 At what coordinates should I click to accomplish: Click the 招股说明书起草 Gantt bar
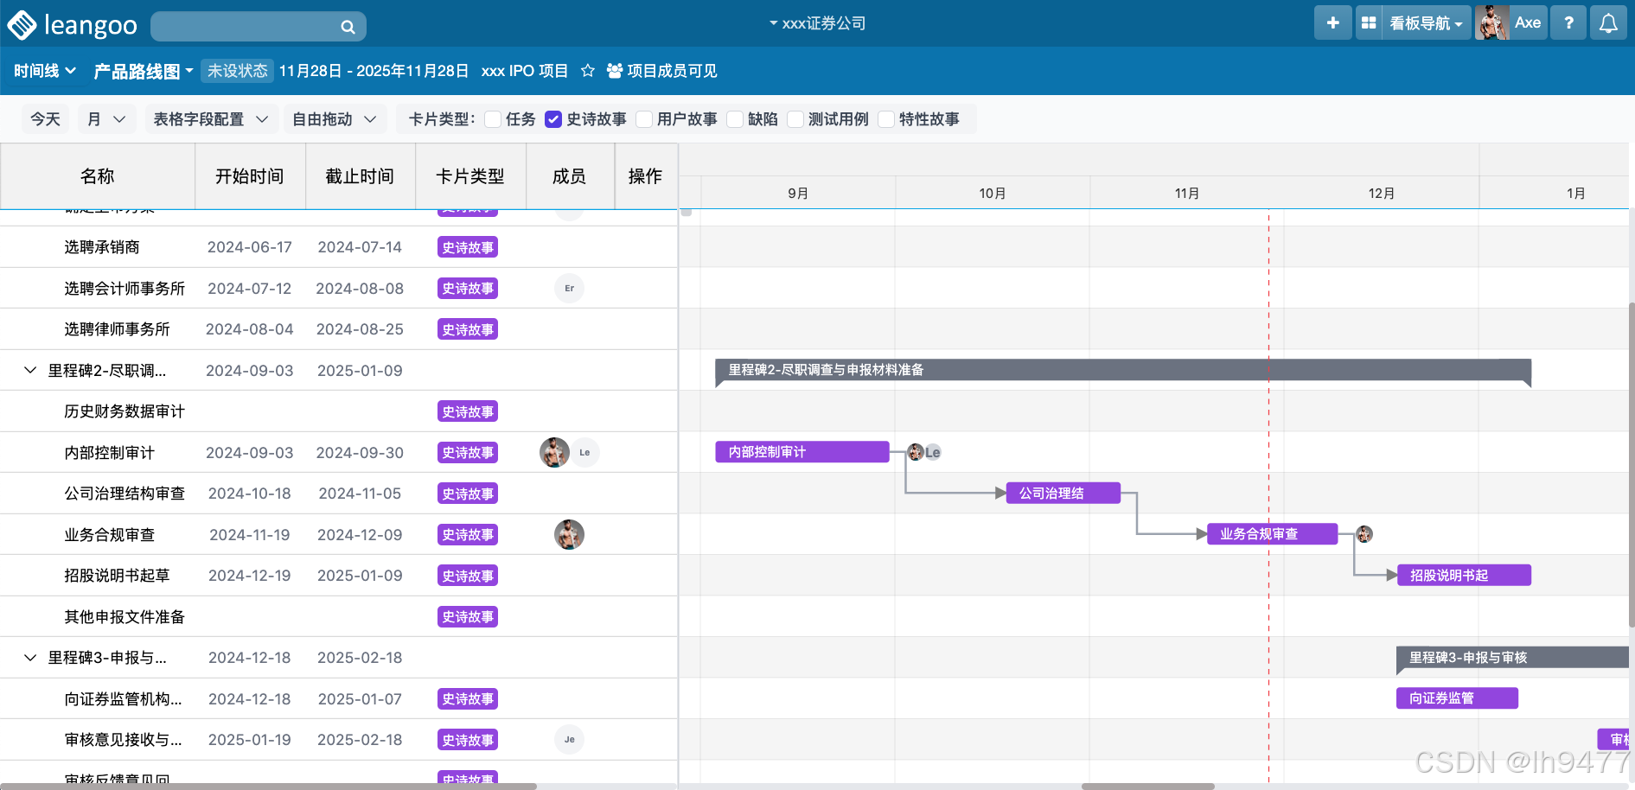coord(1465,576)
